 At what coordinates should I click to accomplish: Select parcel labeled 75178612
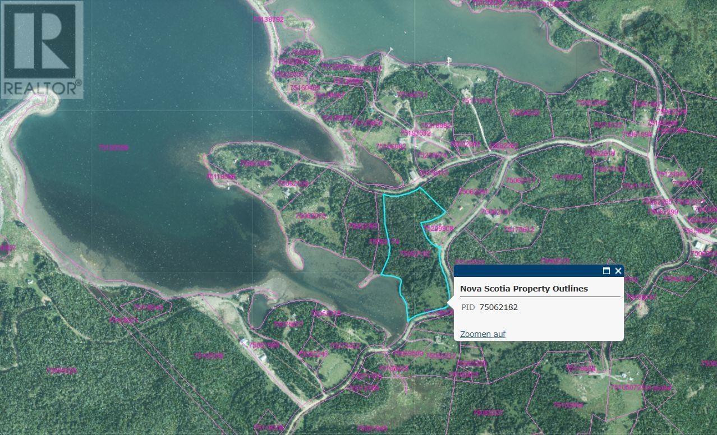click(x=519, y=229)
